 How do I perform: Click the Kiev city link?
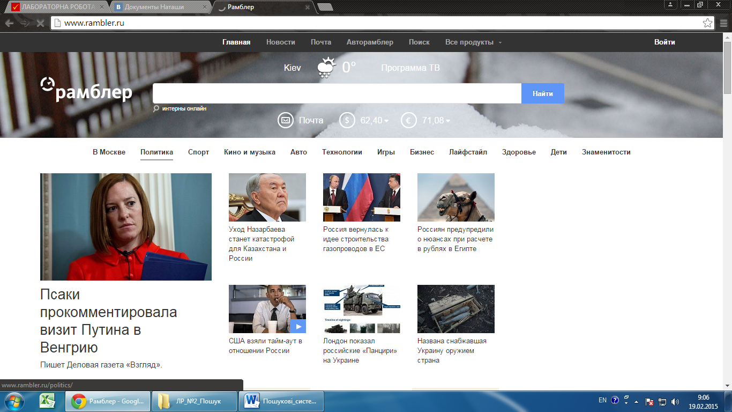click(x=293, y=68)
